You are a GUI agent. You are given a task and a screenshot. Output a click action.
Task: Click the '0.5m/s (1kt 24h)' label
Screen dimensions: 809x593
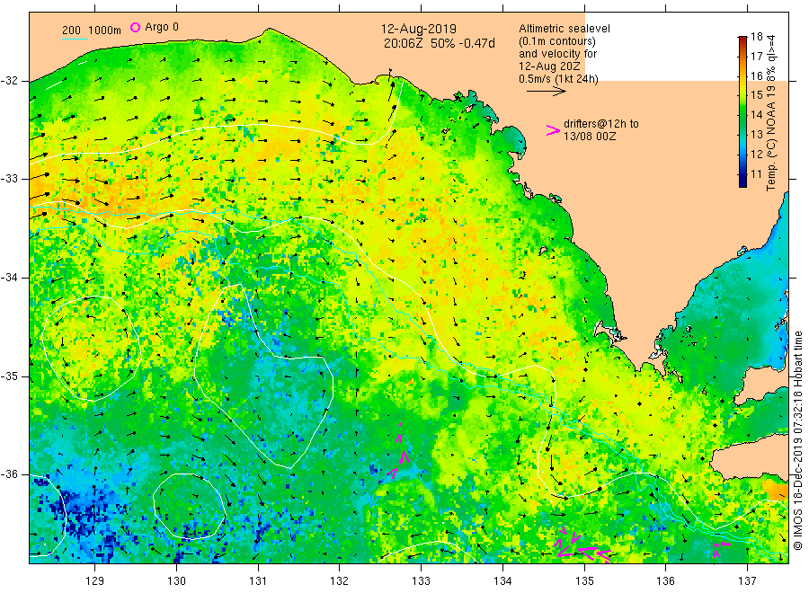[x=559, y=79]
